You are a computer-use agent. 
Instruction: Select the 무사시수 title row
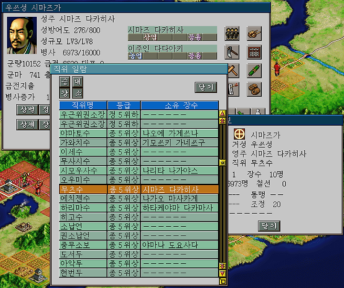point(139,161)
